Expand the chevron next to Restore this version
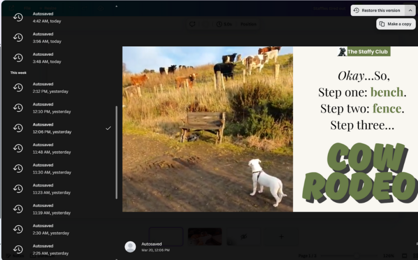This screenshot has width=418, height=260. click(x=410, y=11)
